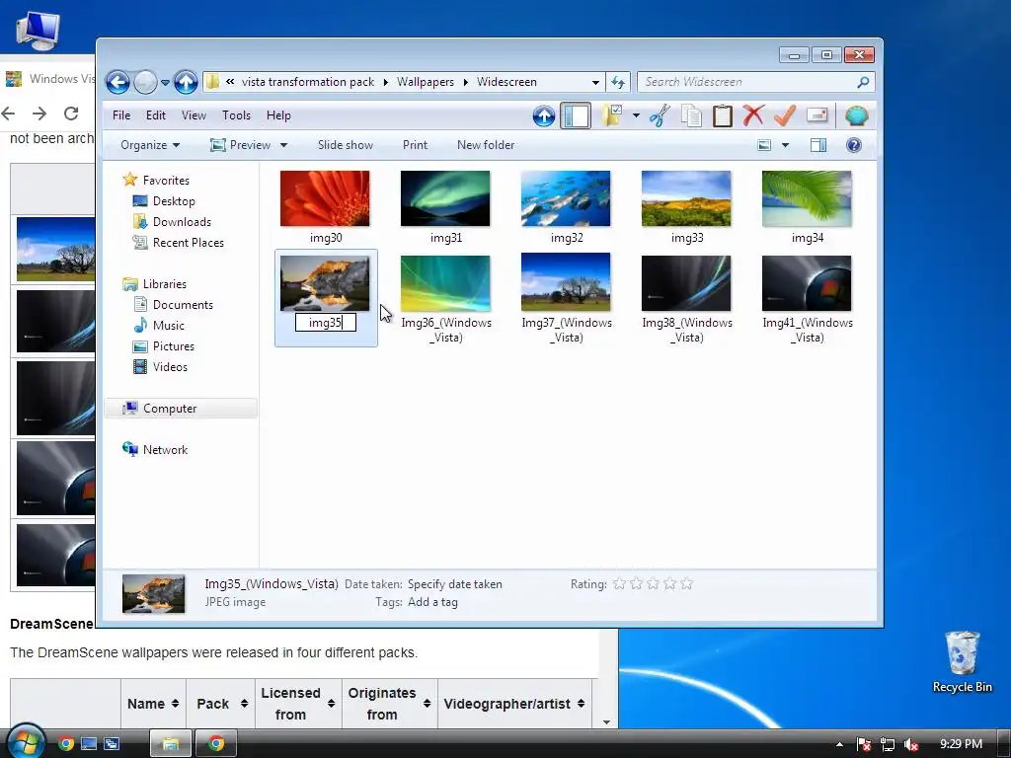
Task: Select Network in the navigation pane
Action: 165,449
